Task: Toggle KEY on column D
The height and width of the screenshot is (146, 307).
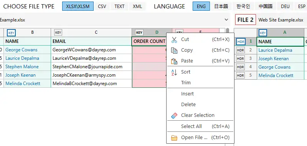Action: 139,33
